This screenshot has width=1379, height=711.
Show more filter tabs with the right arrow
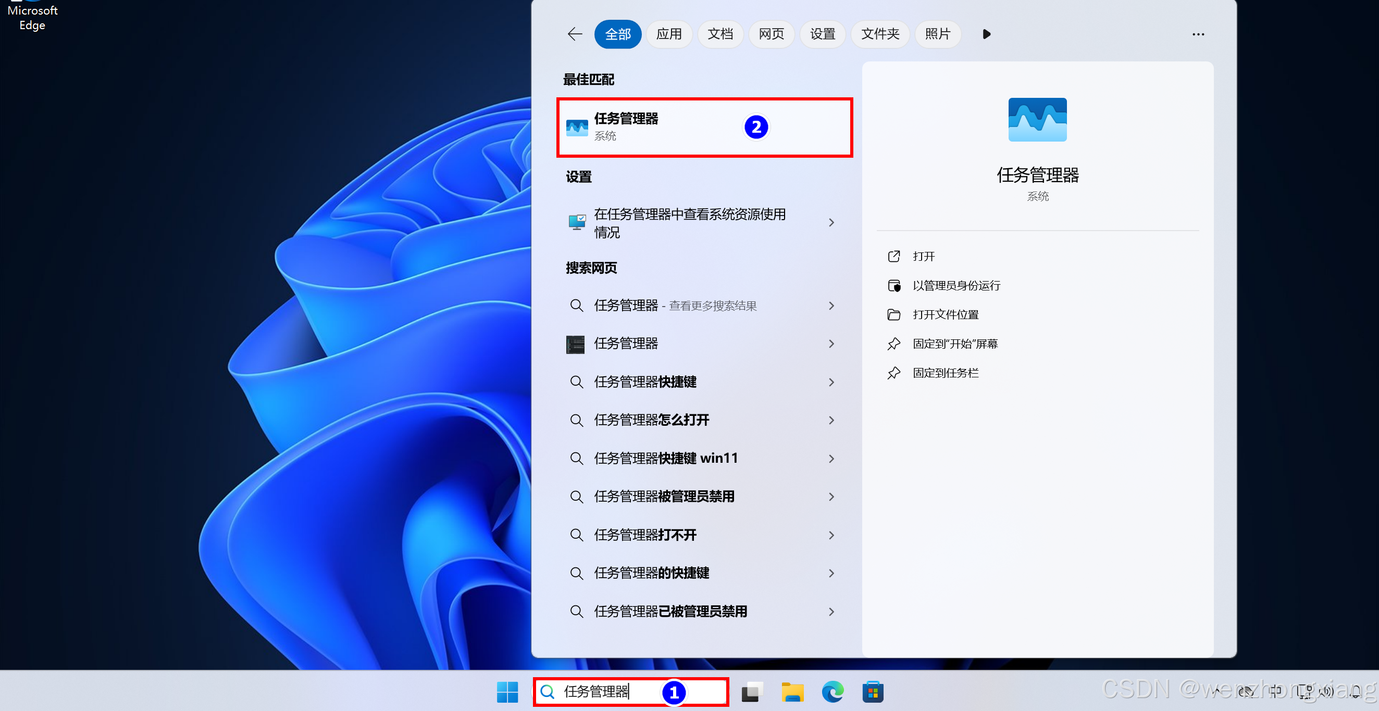[986, 34]
